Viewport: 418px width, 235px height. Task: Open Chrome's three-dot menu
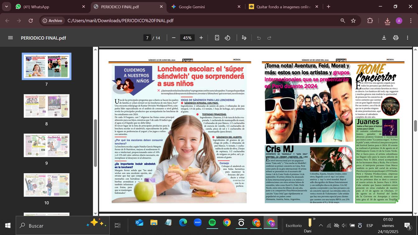pyautogui.click(x=411, y=21)
